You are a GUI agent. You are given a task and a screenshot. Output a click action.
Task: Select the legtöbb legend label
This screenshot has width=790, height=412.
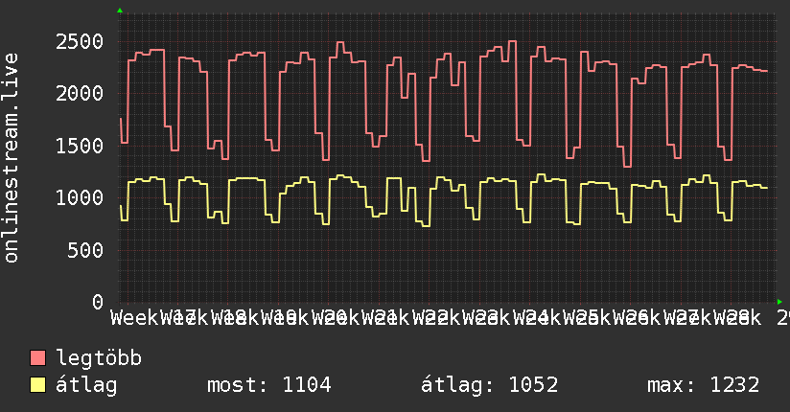click(99, 358)
